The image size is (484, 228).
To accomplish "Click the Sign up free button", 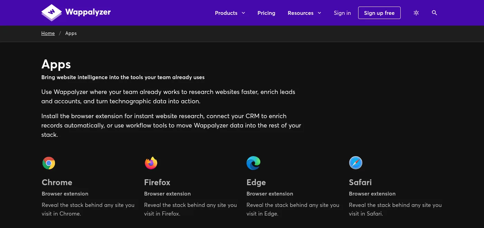I will (x=379, y=13).
